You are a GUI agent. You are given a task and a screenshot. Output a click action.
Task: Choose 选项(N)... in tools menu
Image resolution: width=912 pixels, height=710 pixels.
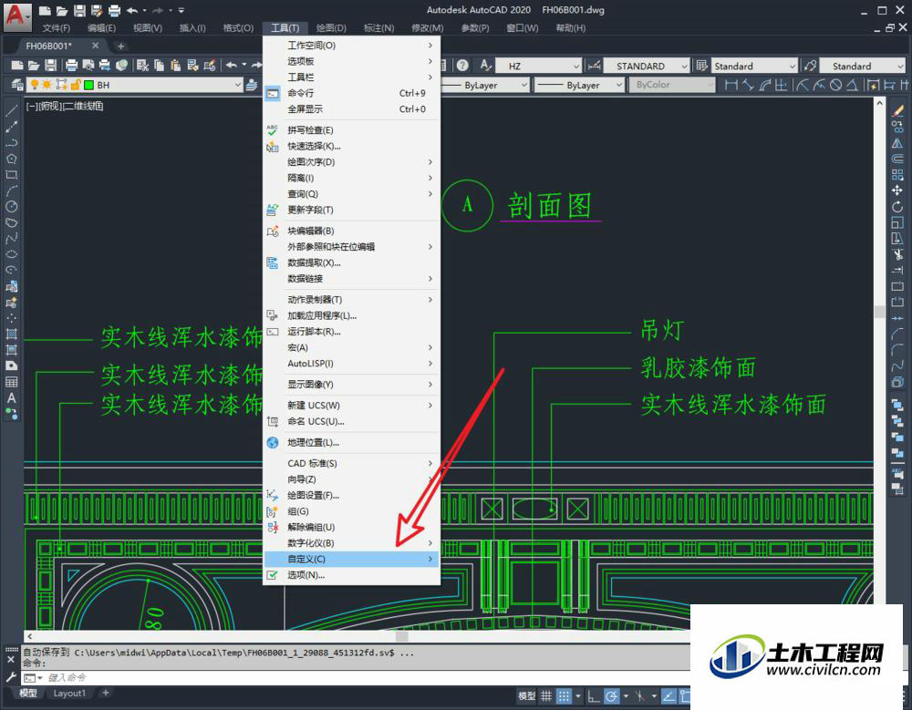click(x=352, y=575)
